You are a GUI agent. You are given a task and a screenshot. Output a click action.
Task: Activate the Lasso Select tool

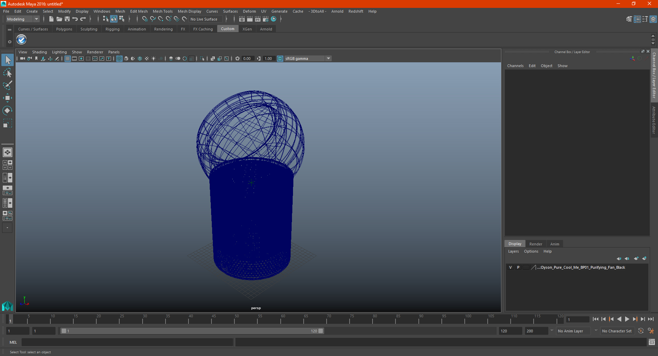[x=8, y=73]
